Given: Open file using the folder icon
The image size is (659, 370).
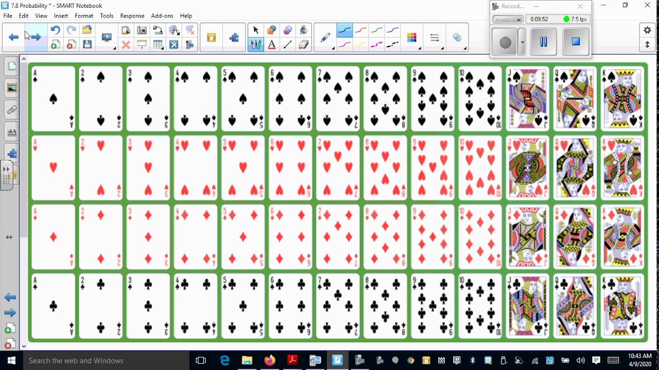Looking at the screenshot, I should click(87, 30).
